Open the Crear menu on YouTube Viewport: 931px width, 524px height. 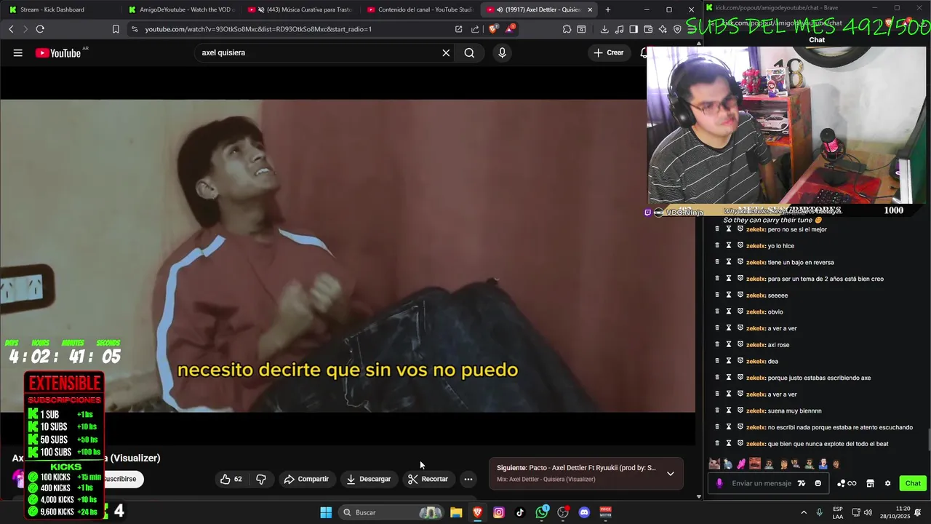tap(609, 52)
